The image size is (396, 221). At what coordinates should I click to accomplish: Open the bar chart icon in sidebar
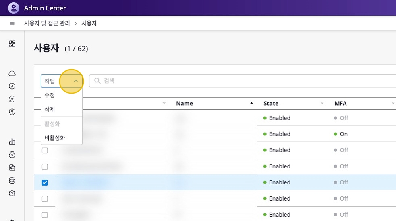(x=12, y=141)
